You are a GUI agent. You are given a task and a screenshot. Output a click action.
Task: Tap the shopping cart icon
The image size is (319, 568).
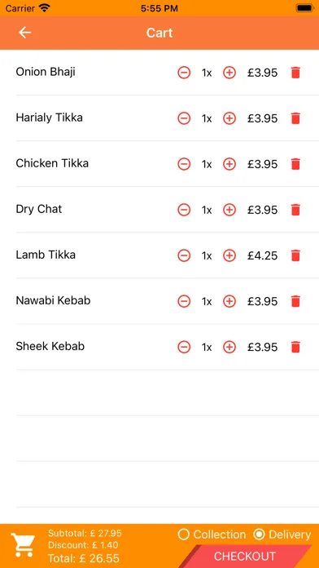(23, 545)
